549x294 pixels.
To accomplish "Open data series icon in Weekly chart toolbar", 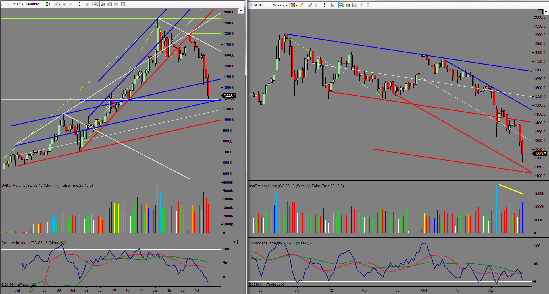I will tap(348, 5).
